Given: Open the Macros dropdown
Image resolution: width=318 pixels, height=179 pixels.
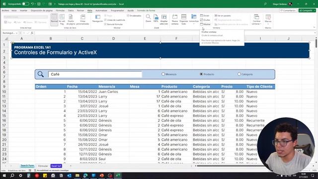Looking at the screenshot, I should (x=268, y=19).
